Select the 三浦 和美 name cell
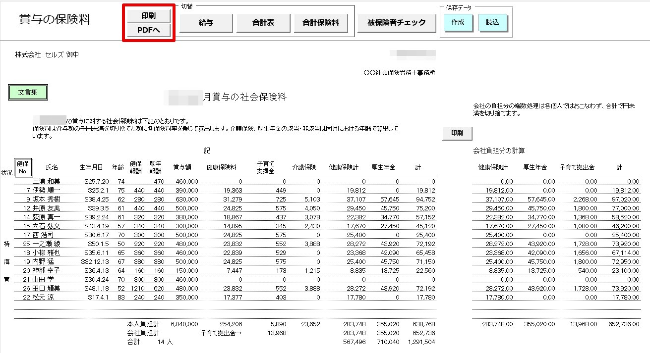This screenshot has height=353, width=650. 47,182
